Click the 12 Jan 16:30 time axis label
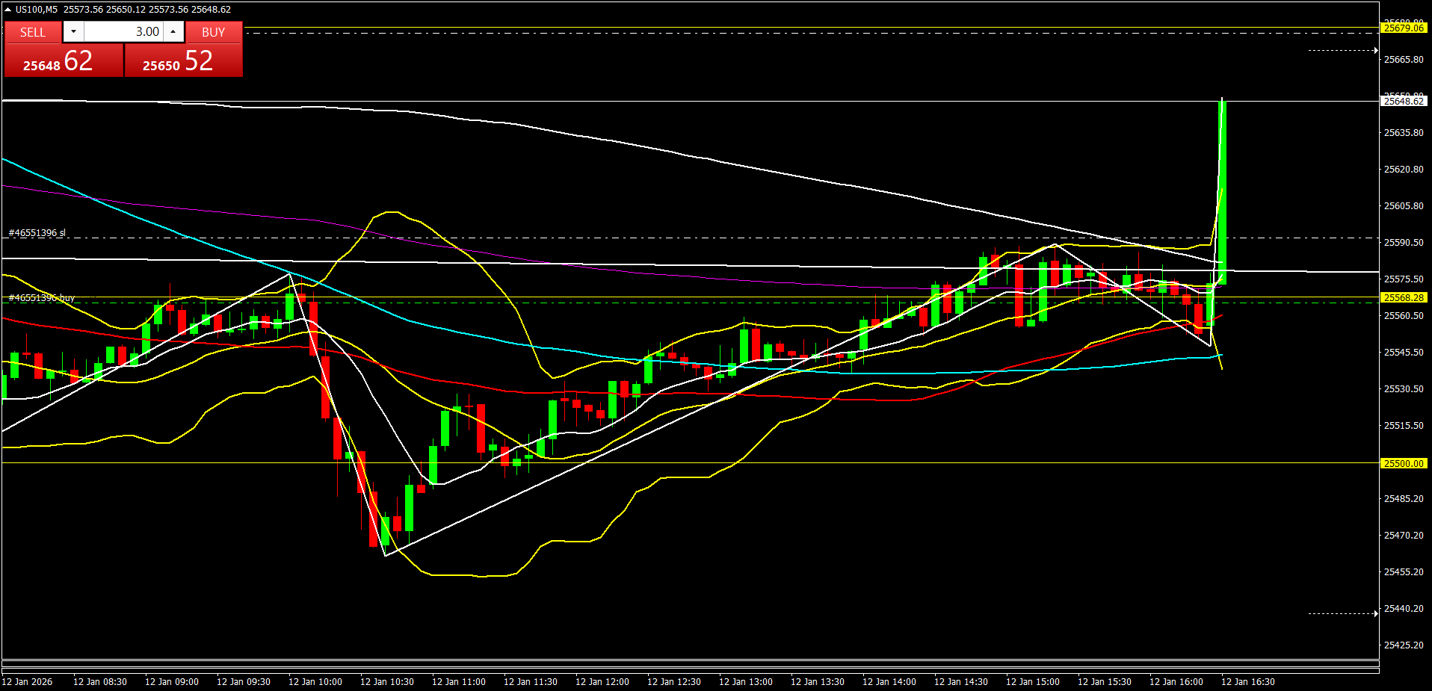 1247,681
